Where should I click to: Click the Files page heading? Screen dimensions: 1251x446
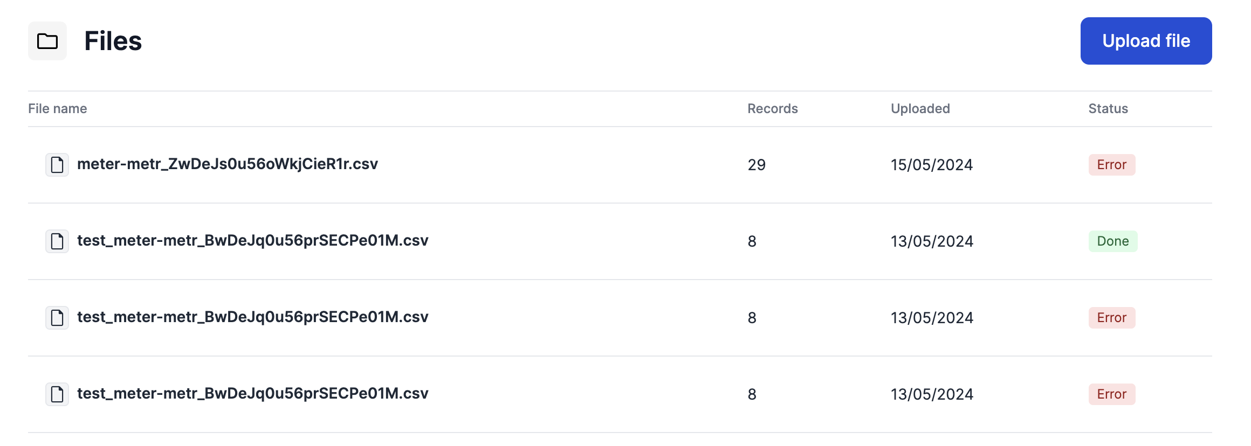[113, 41]
